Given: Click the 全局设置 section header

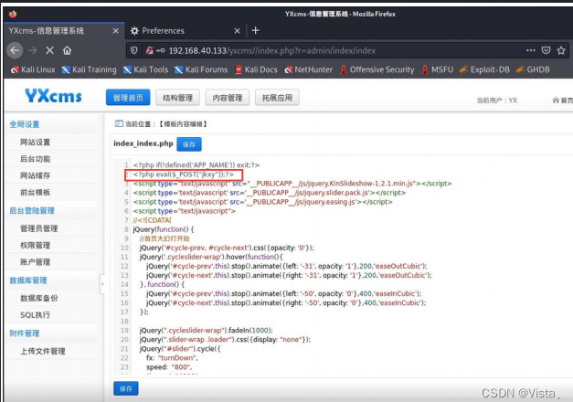Looking at the screenshot, I should pyautogui.click(x=24, y=124).
